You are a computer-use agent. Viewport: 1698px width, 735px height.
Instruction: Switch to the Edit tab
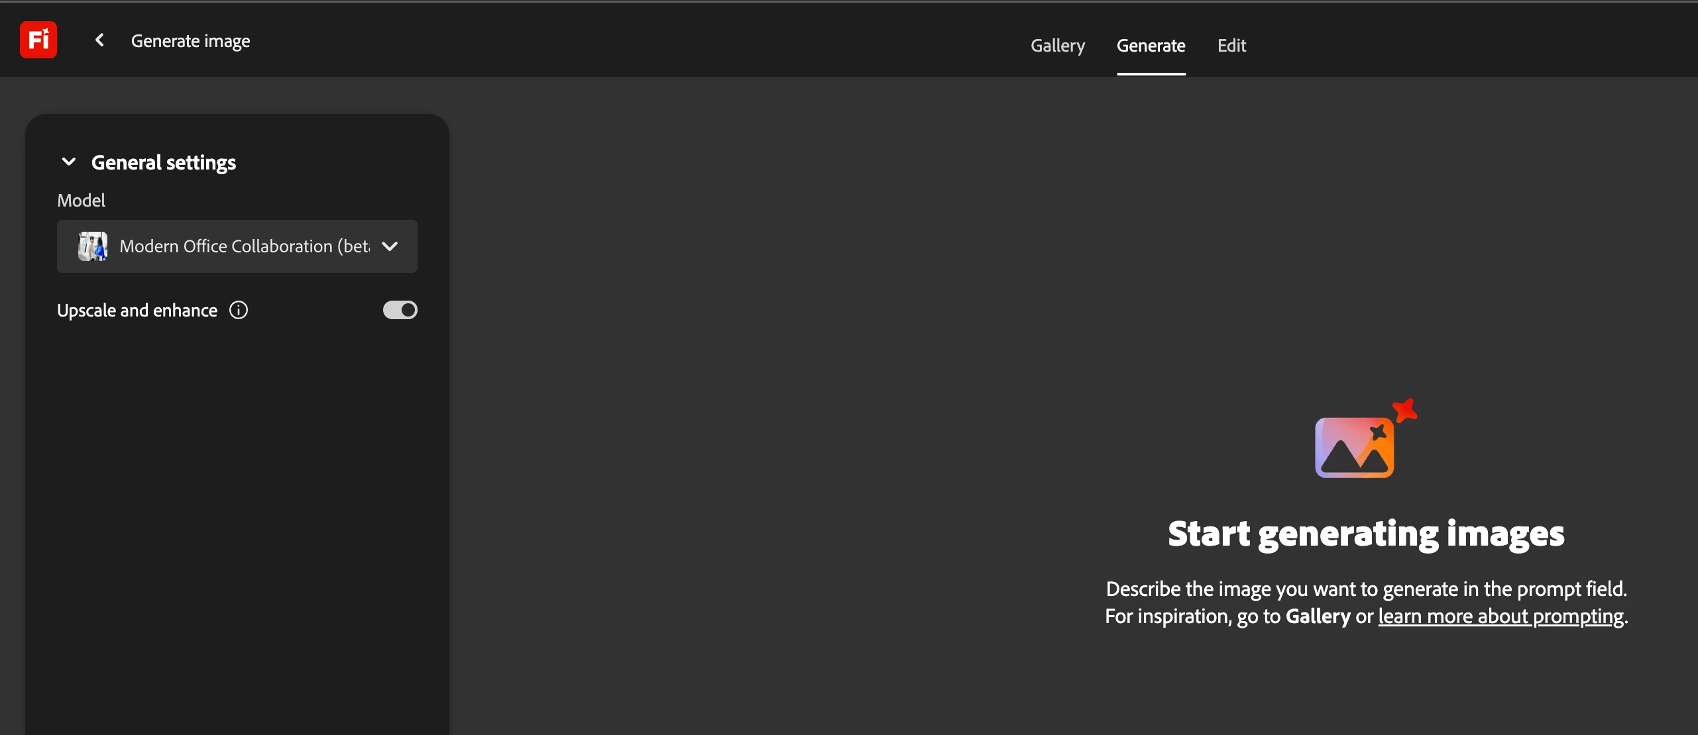1231,46
